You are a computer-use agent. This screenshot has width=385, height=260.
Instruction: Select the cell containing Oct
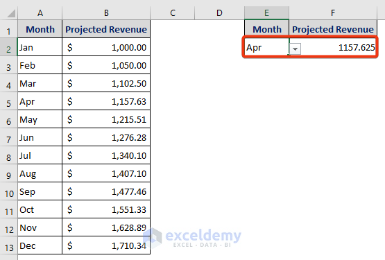tap(40, 209)
